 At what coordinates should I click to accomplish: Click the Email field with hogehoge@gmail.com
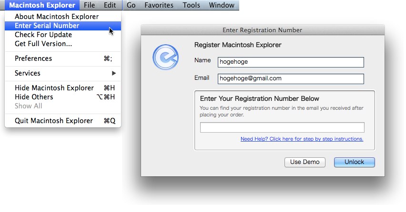[291, 79]
